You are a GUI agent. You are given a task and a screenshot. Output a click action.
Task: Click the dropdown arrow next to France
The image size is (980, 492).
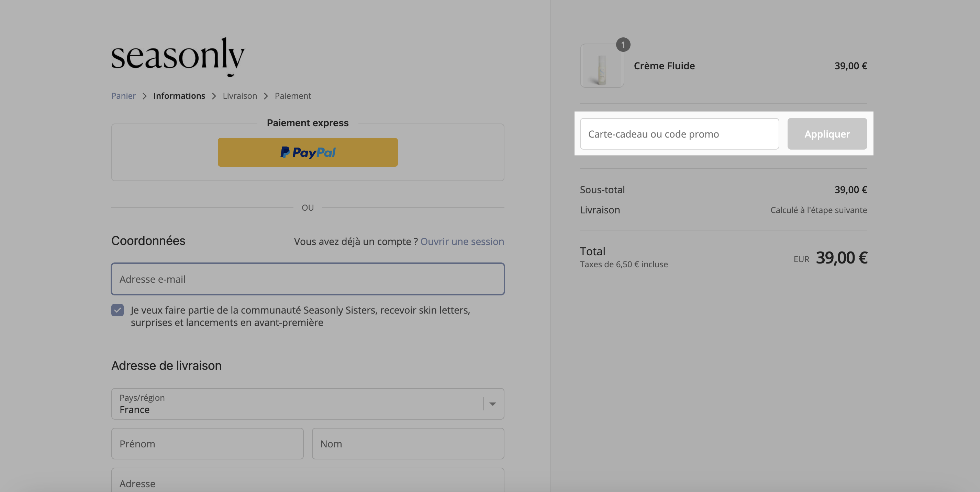(x=493, y=404)
